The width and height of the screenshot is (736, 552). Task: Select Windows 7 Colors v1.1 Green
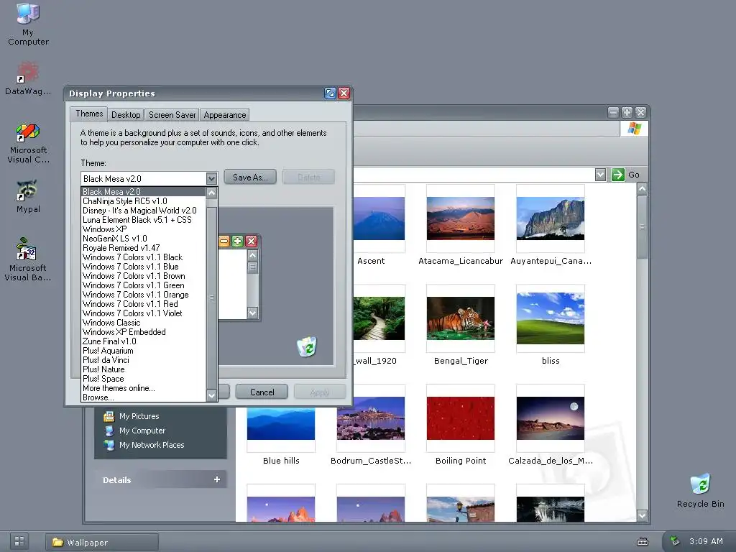(x=143, y=285)
